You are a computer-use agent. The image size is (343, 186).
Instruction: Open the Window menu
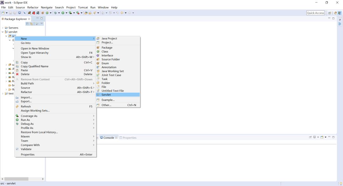[103, 7]
